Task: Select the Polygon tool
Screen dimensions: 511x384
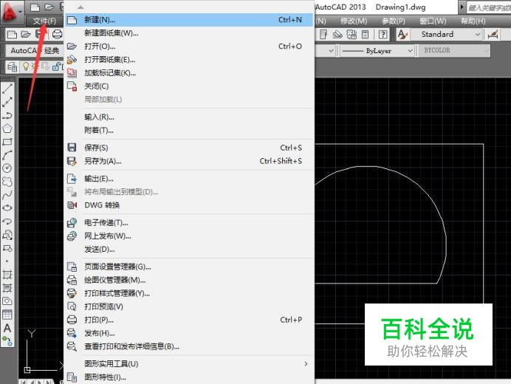Action: 7,128
